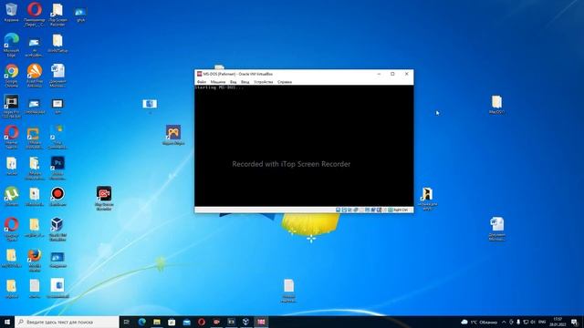Select the Vegas Pro desktop shortcut
The width and height of the screenshot is (584, 328).
click(x=11, y=107)
